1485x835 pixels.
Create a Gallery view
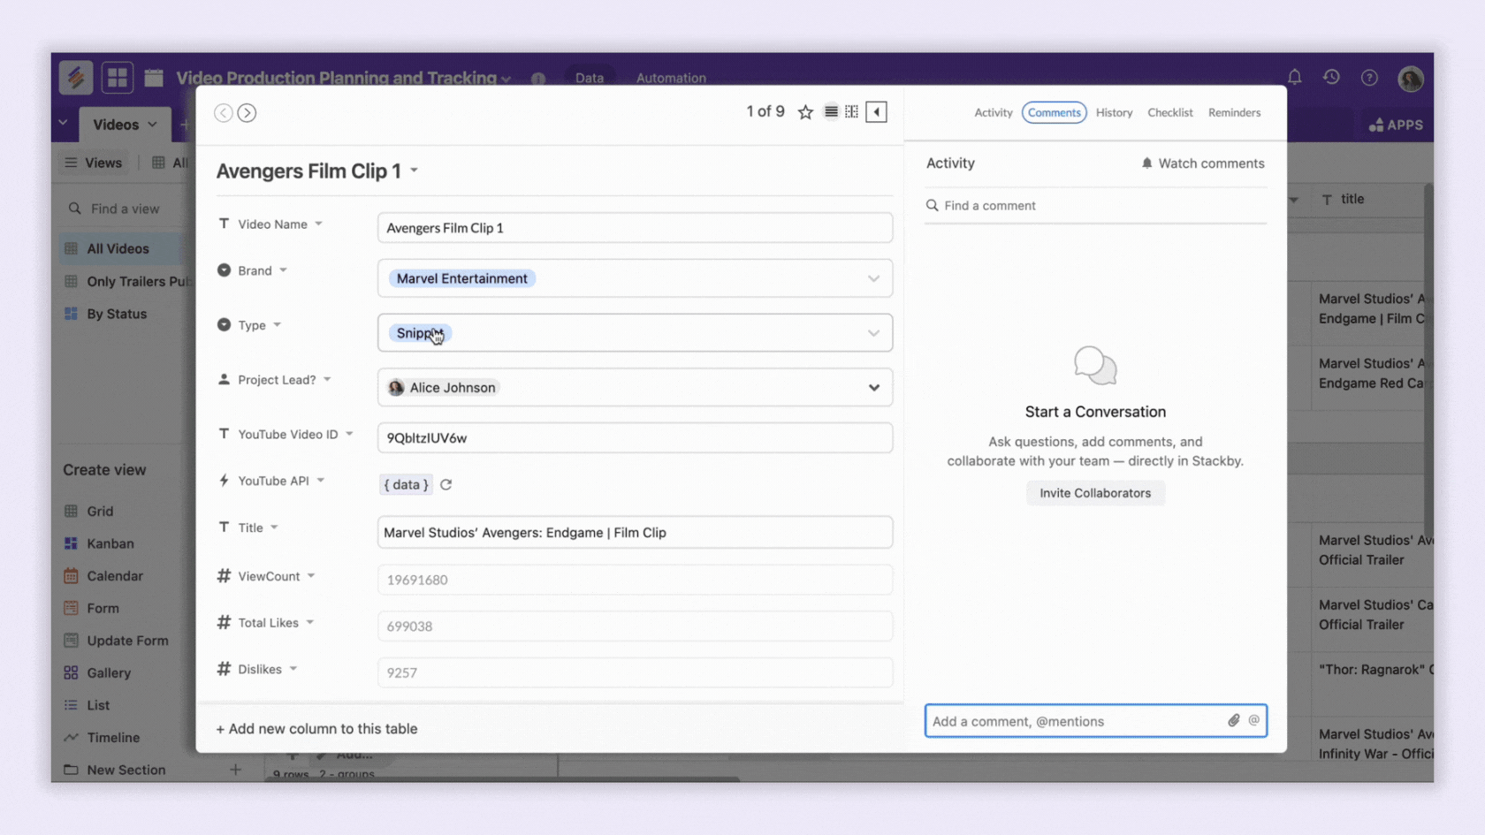[109, 673]
